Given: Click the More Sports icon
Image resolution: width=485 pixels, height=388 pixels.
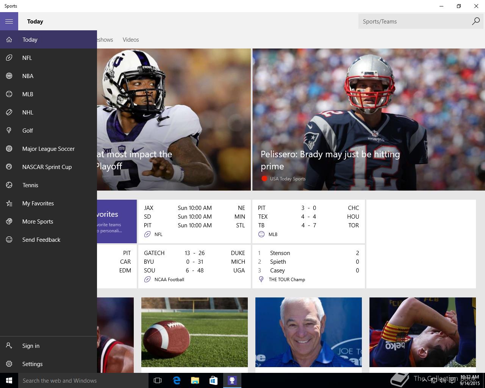Looking at the screenshot, I should click(x=9, y=221).
